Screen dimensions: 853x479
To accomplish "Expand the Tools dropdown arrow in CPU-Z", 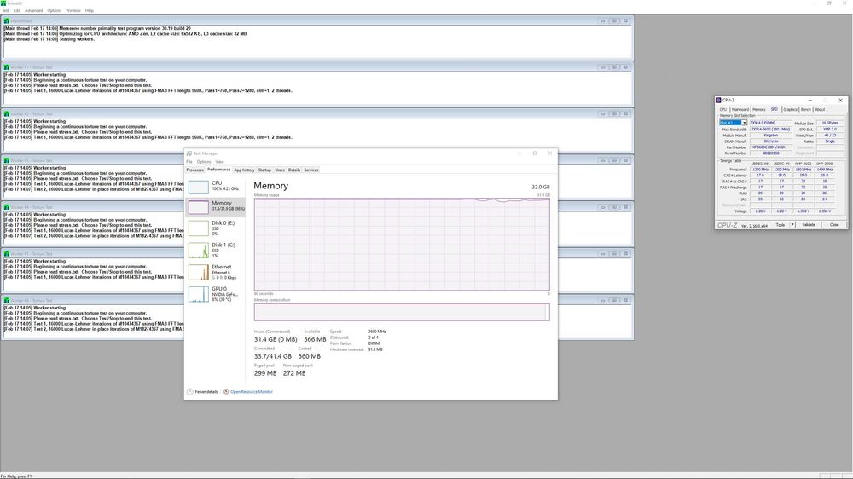I will pyautogui.click(x=792, y=224).
